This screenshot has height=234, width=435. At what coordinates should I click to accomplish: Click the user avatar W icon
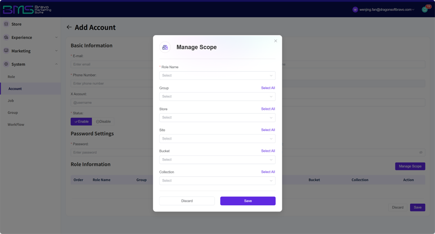(x=355, y=9)
